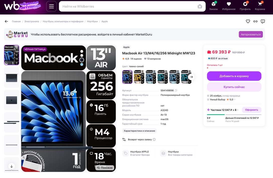Select the second product thumbnail image
273x178 pixels.
[12, 77]
